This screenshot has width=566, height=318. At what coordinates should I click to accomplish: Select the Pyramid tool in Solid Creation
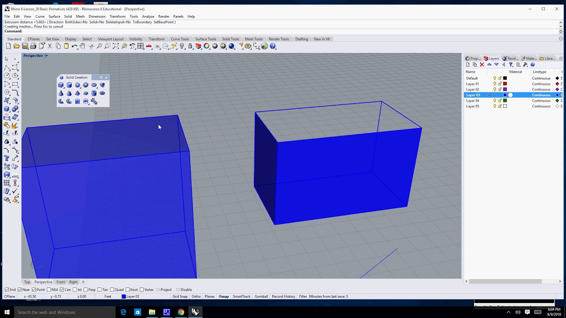tap(77, 93)
